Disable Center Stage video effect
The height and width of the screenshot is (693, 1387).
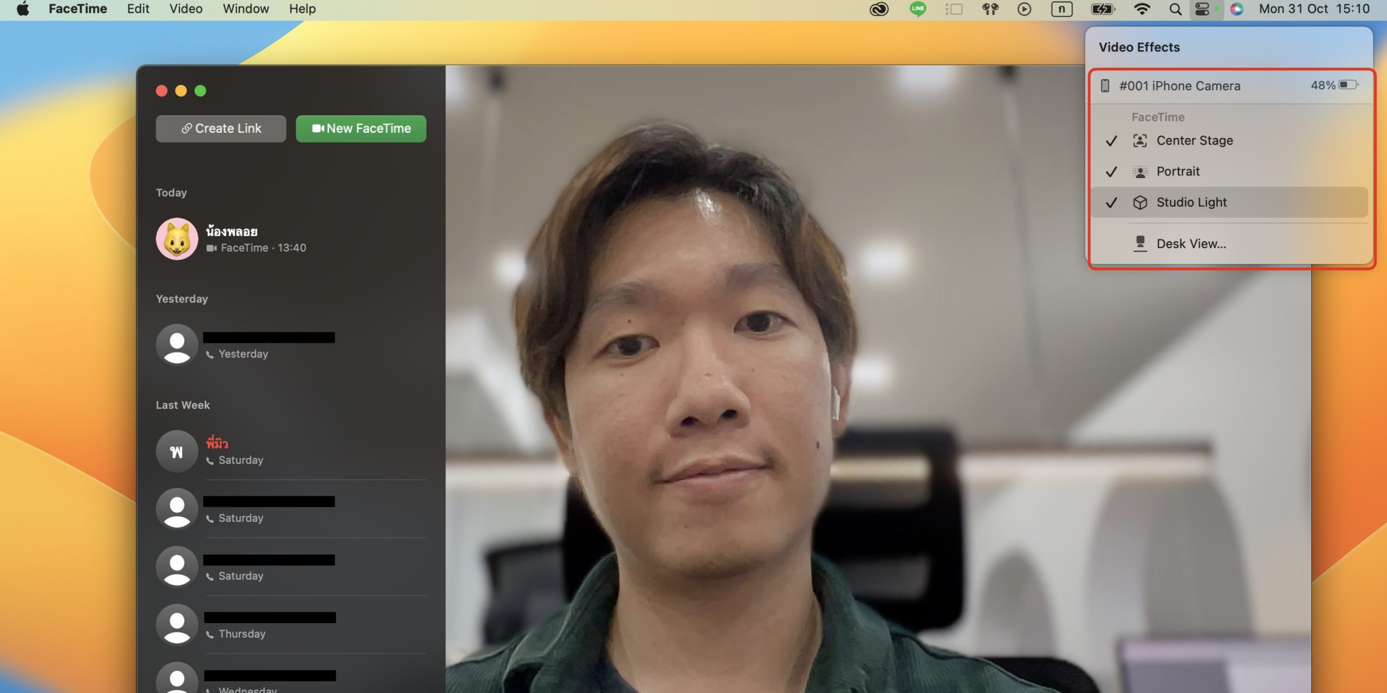[1194, 141]
